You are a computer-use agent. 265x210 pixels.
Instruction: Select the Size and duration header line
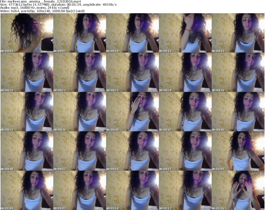coord(58,5)
